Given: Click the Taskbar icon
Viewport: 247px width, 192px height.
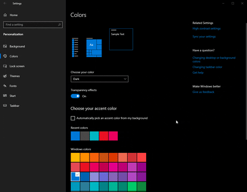Looking at the screenshot, I should pyautogui.click(x=5, y=106).
